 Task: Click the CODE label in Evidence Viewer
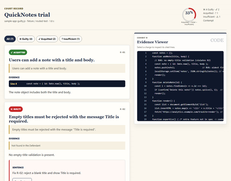click(217, 40)
